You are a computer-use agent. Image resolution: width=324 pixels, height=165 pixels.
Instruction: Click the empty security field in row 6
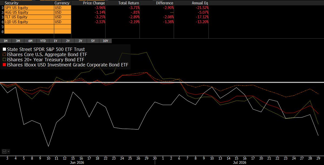click(29, 31)
